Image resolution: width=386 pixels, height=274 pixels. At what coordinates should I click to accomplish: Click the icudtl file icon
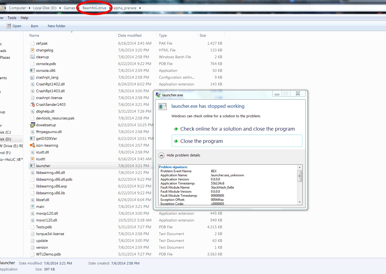coord(32,159)
